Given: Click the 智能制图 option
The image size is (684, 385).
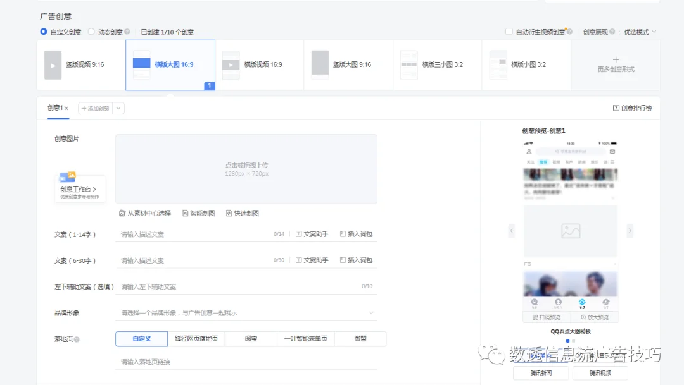Looking at the screenshot, I should pos(198,213).
